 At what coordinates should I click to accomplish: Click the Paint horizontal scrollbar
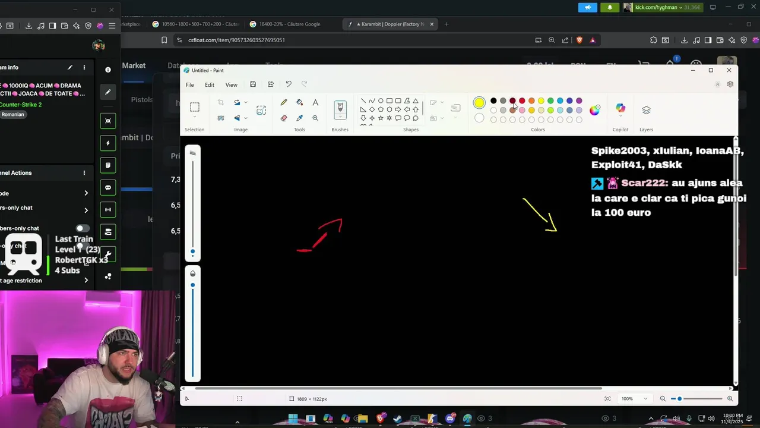398,388
